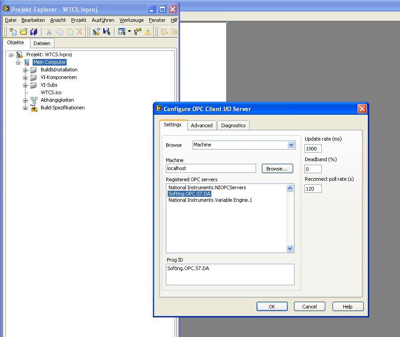Click the Paste clipboard icon
Viewport: 400px width, 337px height.
[70, 32]
